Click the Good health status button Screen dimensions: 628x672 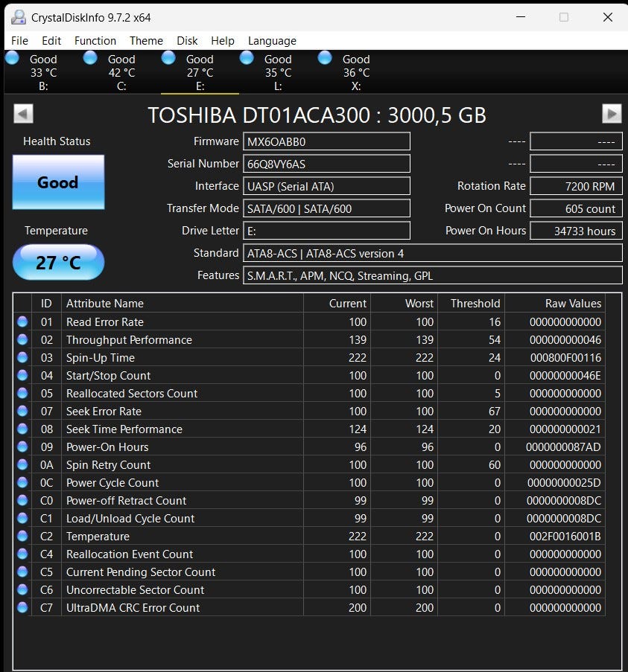pos(58,182)
